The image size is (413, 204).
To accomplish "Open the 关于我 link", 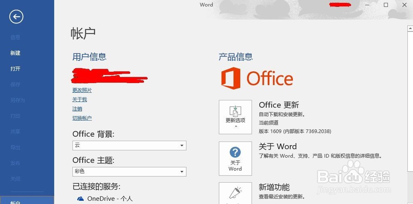I will [x=80, y=100].
